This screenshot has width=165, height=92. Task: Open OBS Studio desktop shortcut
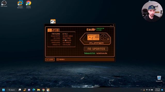[x=4, y=4]
